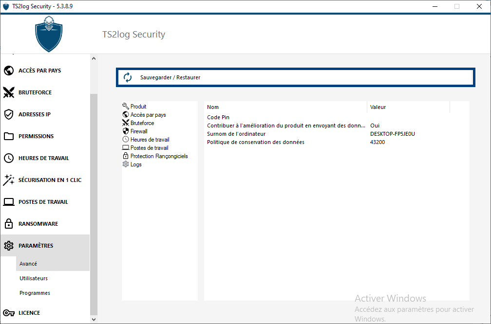Open the LICENCE section
491x324 pixels.
pos(45,313)
